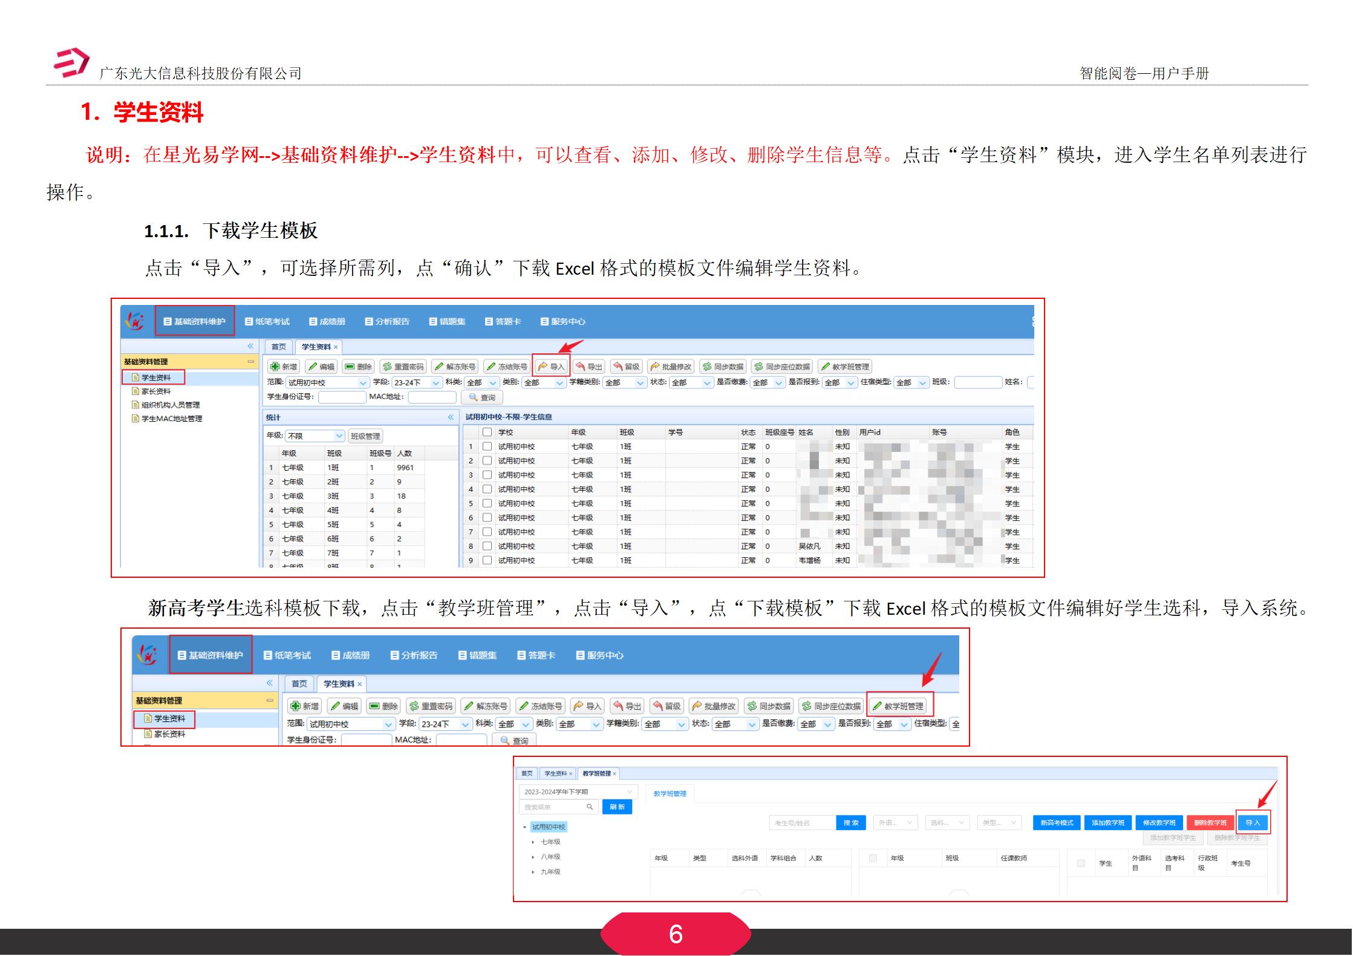The width and height of the screenshot is (1353, 956).
Task: Switch to the 教学班管理 tab
Action: [598, 773]
